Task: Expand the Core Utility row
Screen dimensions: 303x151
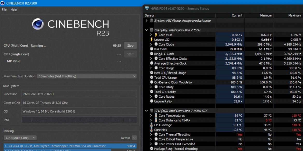Action: click(151, 87)
